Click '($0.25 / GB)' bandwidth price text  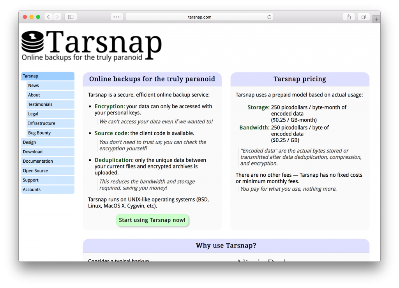pyautogui.click(x=285, y=140)
